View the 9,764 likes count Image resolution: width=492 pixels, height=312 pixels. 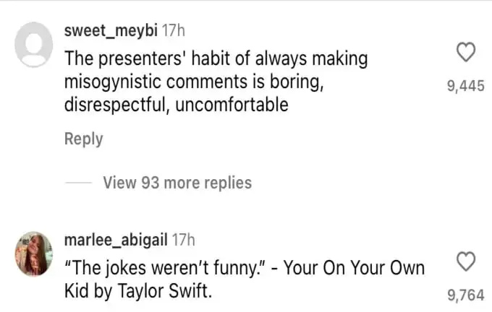(x=466, y=295)
